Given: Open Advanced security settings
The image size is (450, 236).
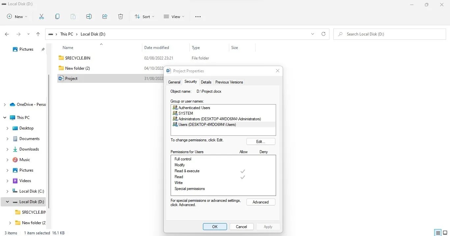Looking at the screenshot, I should click(261, 202).
